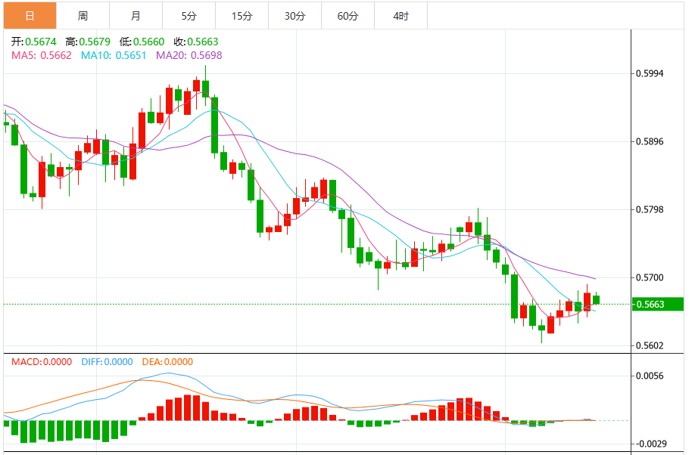This screenshot has width=695, height=455.
Task: Switch to the 月 monthly tab
Action: coord(136,16)
